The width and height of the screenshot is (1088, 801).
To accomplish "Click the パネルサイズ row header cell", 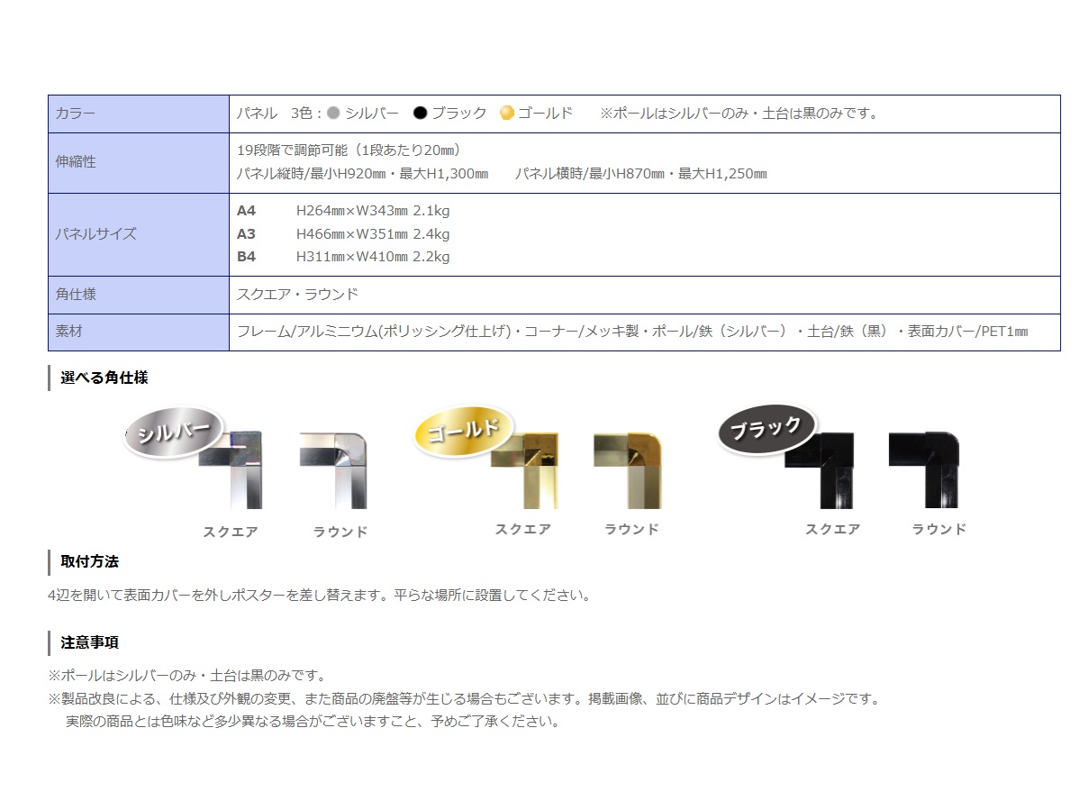I will pos(139,233).
